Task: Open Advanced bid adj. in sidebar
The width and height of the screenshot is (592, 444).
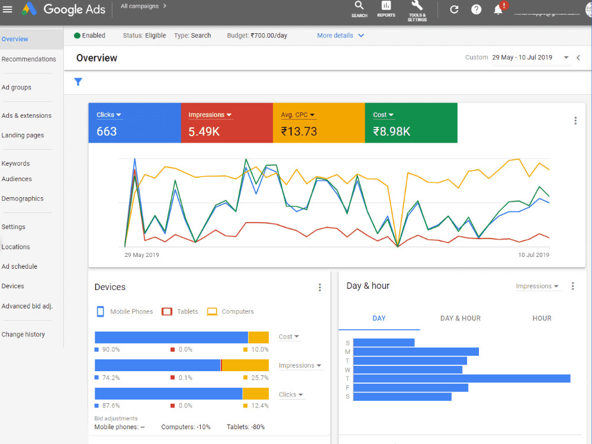Action: tap(27, 306)
